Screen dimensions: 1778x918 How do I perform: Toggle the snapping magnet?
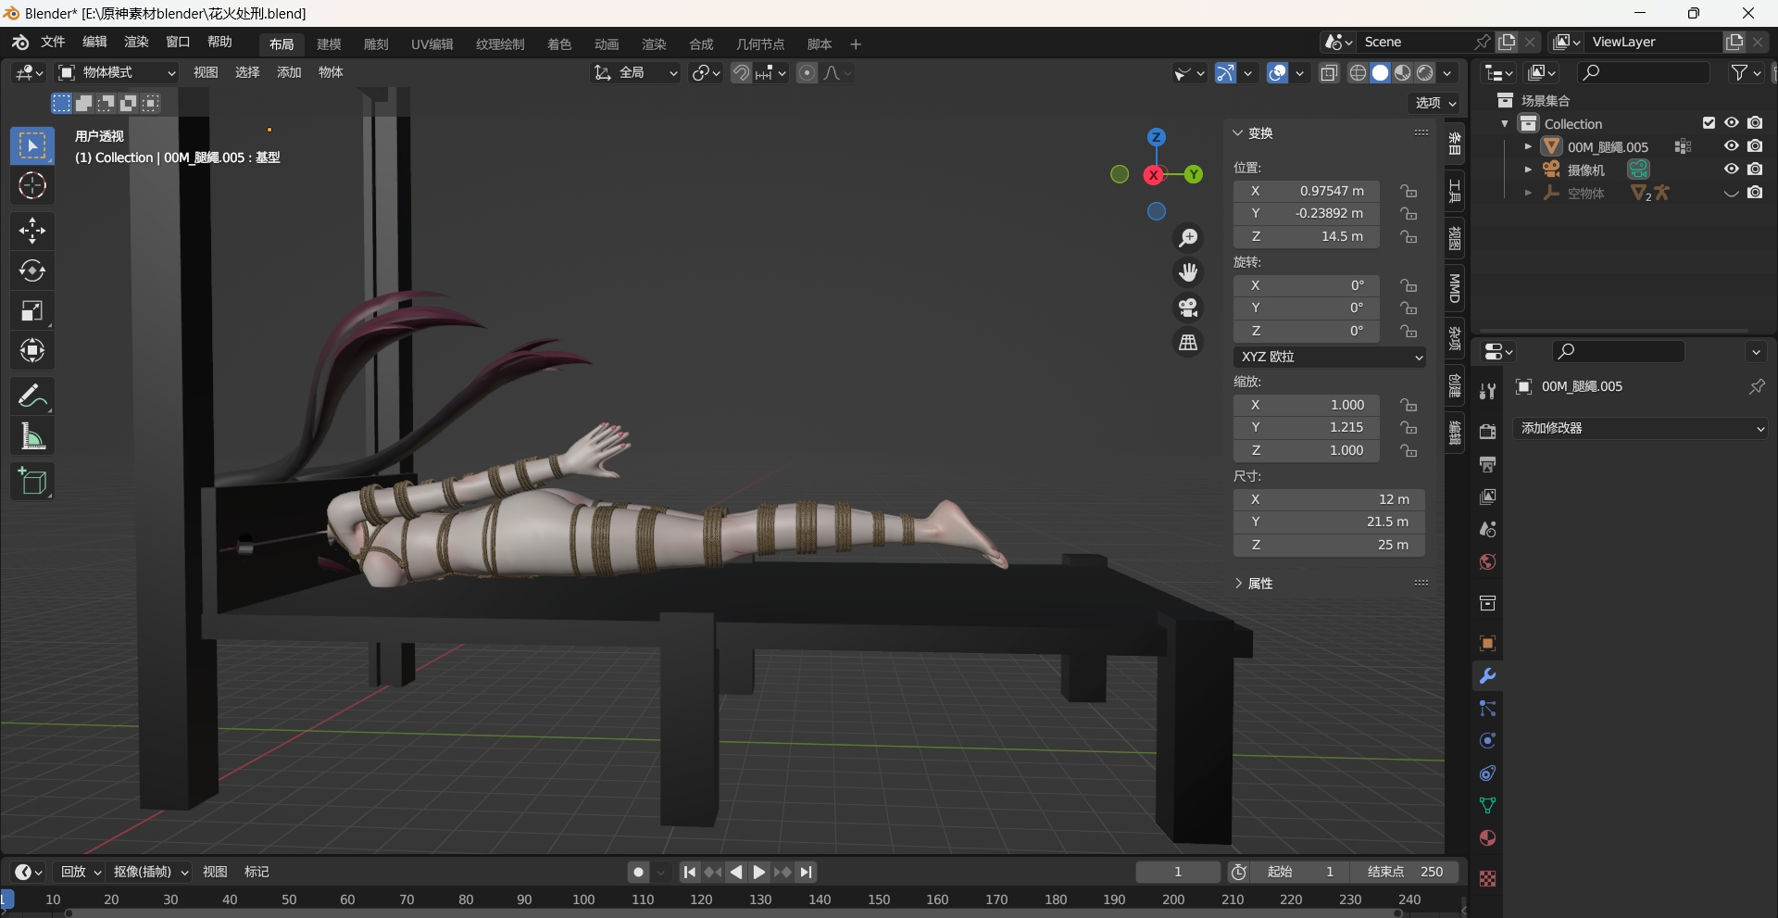pos(741,72)
